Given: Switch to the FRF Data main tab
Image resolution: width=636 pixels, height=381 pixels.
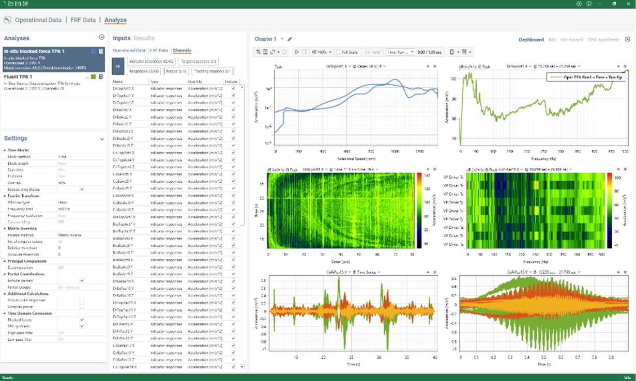Looking at the screenshot, I should click(x=83, y=20).
